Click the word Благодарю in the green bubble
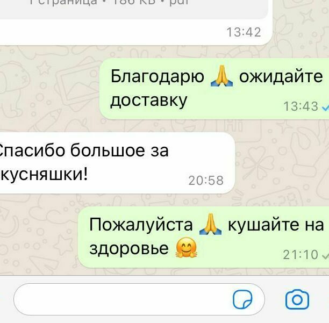The height and width of the screenshot is (323, 329). coord(158,77)
